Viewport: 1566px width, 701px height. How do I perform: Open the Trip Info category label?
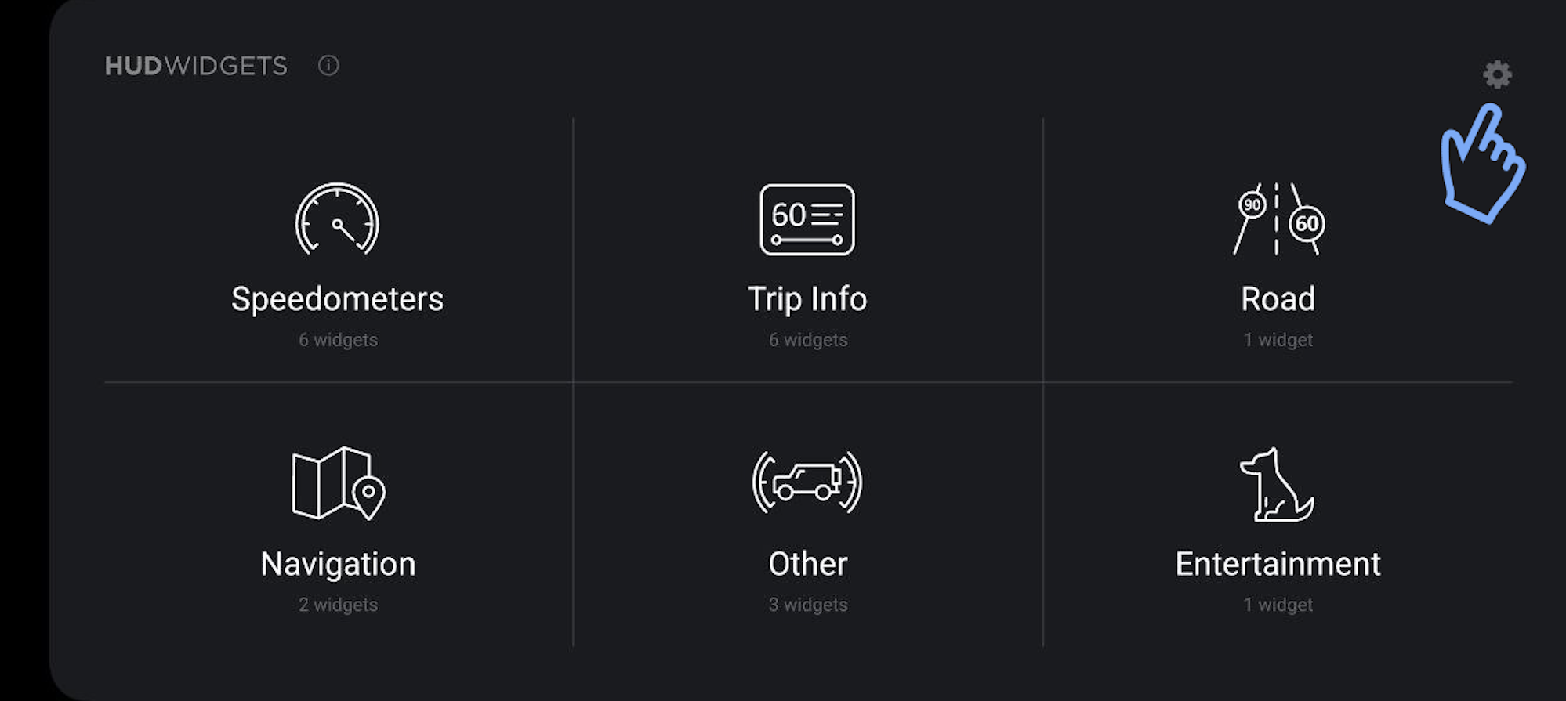coord(807,299)
